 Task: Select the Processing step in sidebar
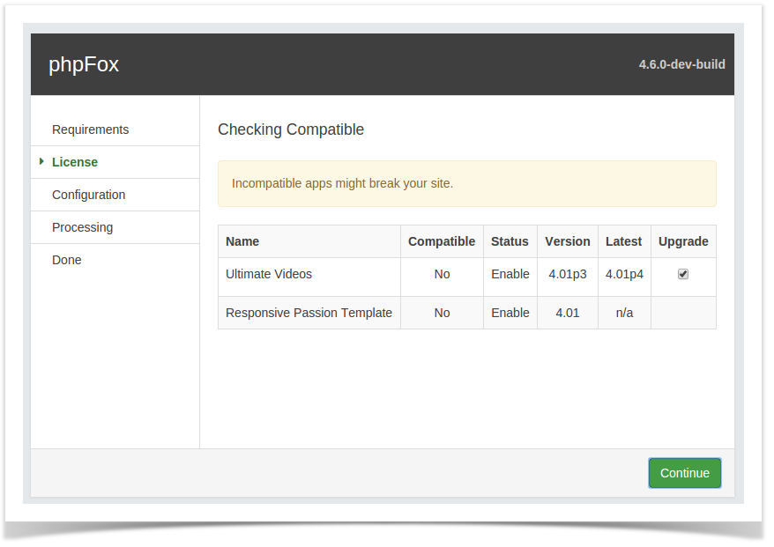pos(83,227)
